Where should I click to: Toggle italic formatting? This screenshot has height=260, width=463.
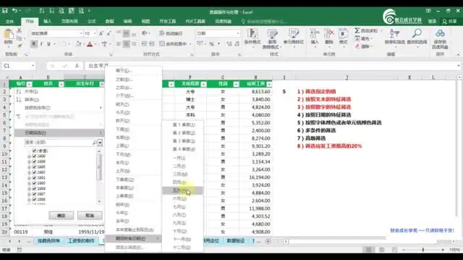[x=41, y=44]
